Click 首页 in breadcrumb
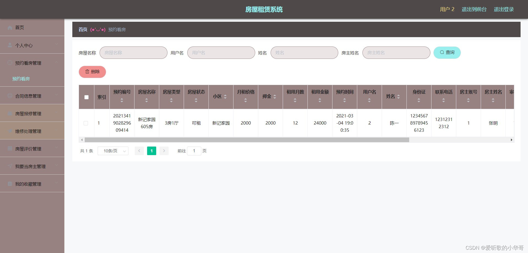 83,29
